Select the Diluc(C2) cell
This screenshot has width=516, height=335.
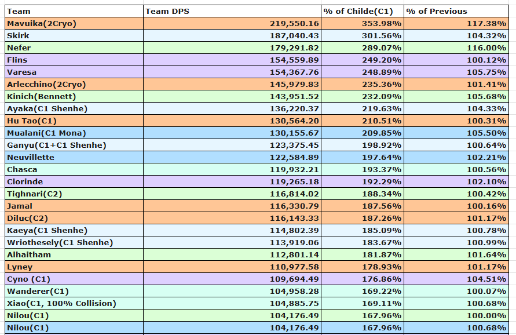74,219
